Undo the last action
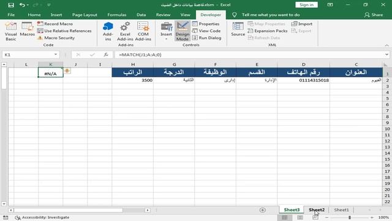Viewport: 392px width, 221px height. coord(22,5)
